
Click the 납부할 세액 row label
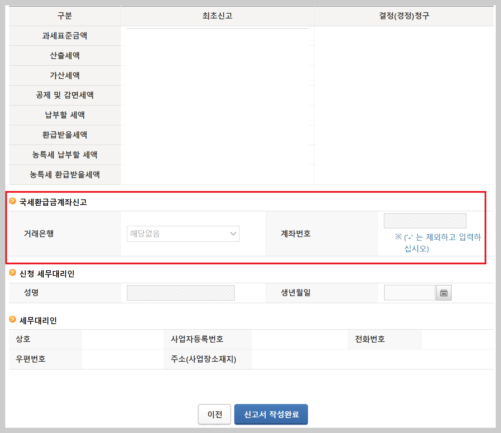click(x=65, y=115)
